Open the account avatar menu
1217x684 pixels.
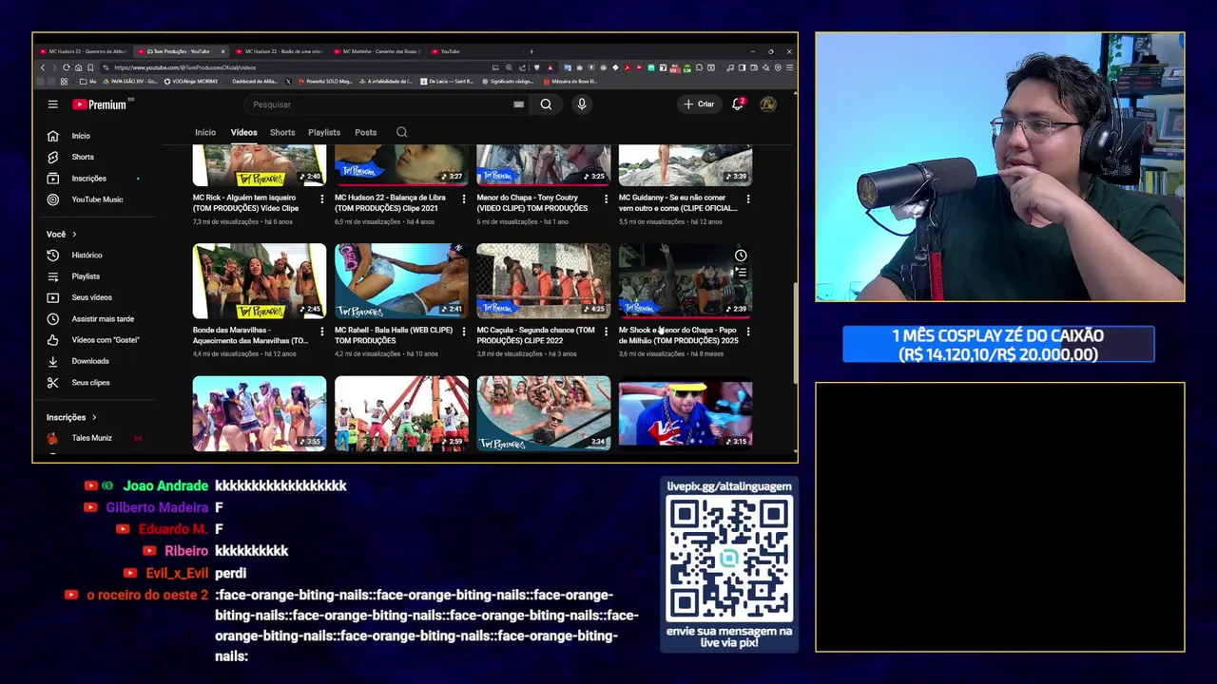tap(768, 104)
